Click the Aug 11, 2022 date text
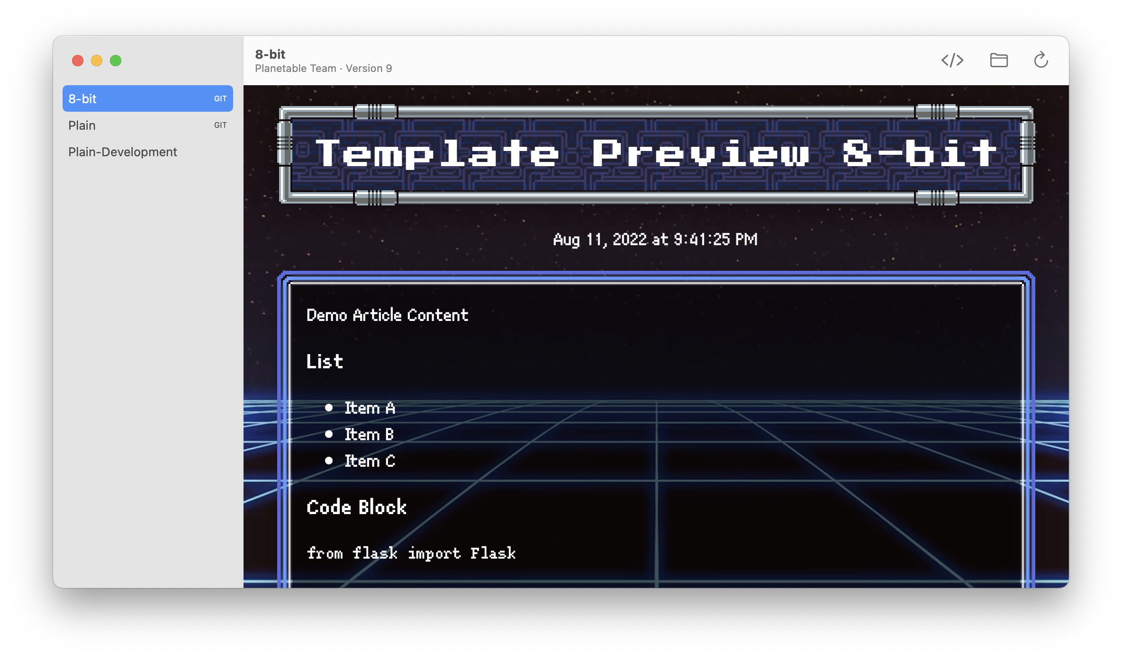The width and height of the screenshot is (1122, 658). [x=655, y=240]
